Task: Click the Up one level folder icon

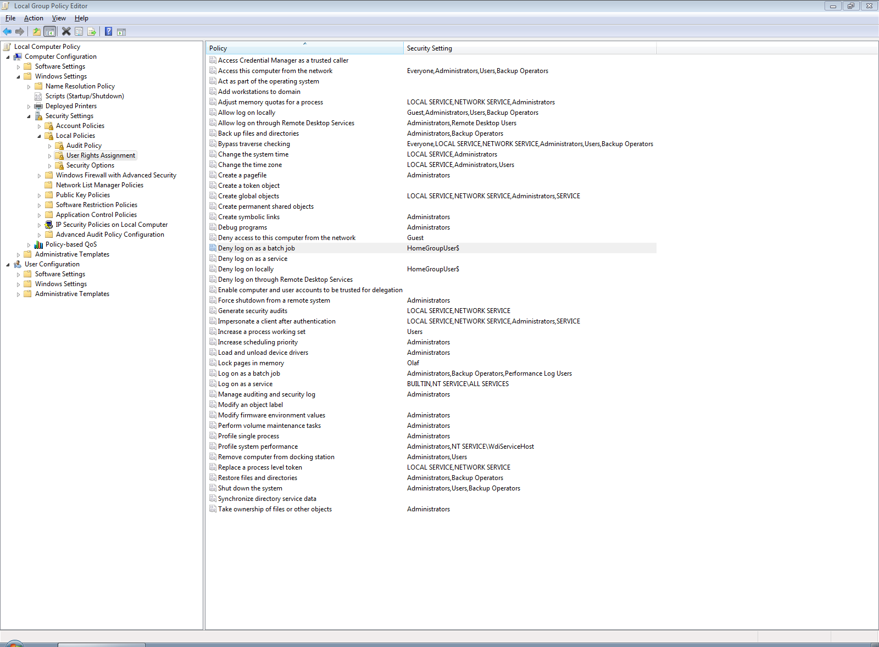Action: click(x=36, y=32)
